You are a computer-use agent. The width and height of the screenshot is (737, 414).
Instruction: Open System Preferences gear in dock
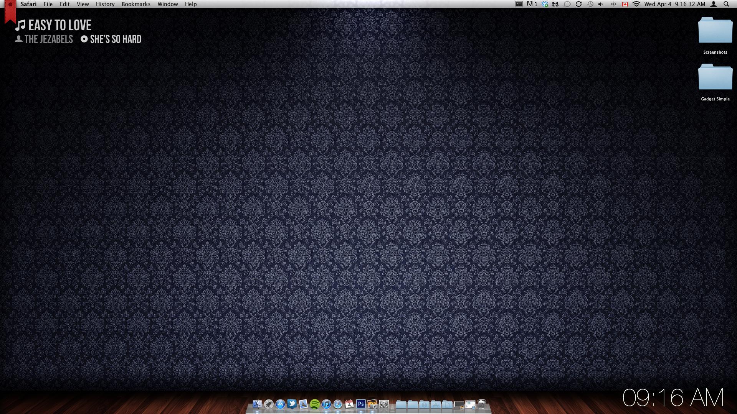[384, 404]
